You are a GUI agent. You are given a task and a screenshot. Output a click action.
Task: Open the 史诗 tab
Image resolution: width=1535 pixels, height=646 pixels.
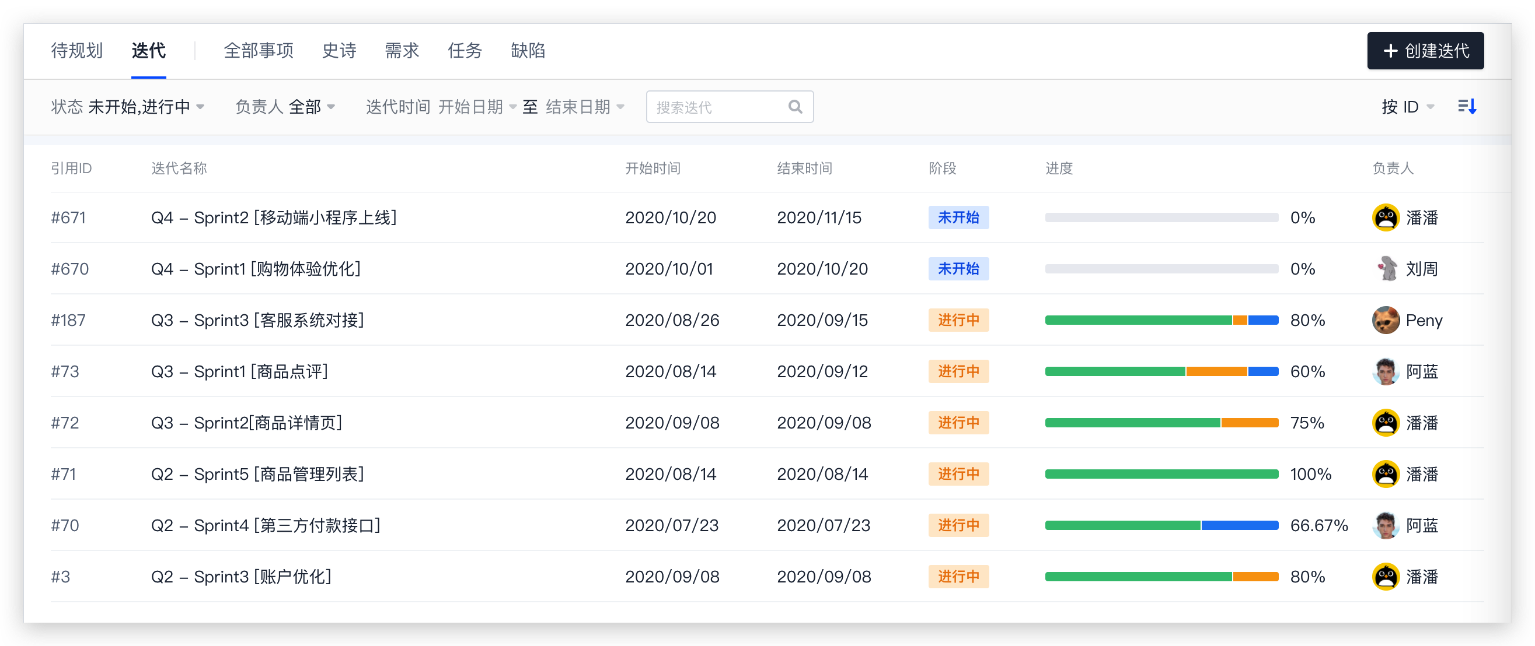click(x=339, y=51)
